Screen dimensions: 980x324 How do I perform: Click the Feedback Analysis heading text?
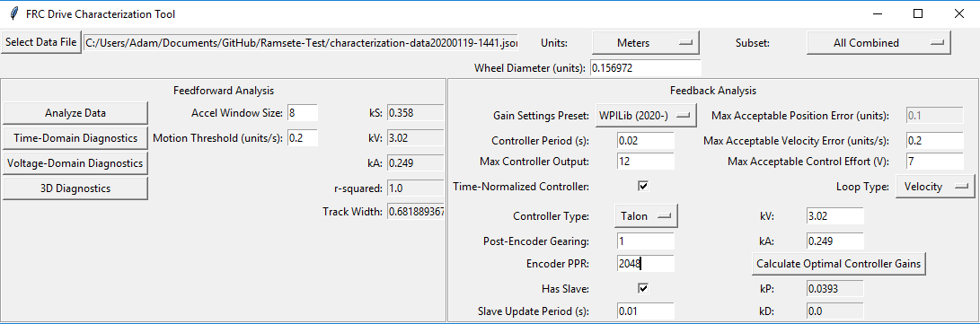713,91
